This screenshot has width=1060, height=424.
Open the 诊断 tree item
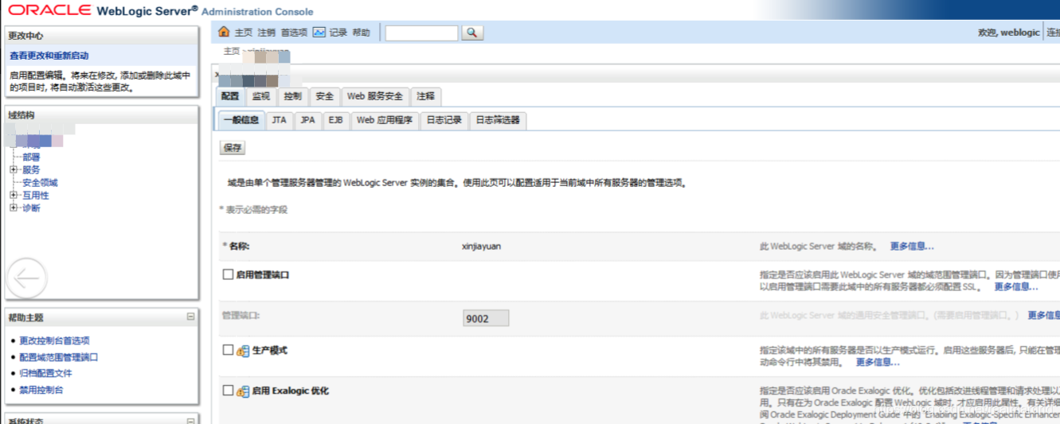coord(31,208)
